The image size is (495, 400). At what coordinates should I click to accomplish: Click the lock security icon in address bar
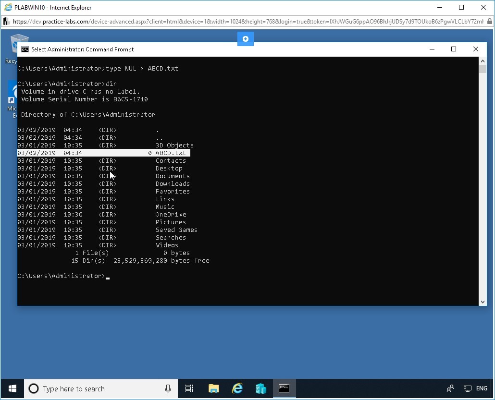tap(489, 22)
